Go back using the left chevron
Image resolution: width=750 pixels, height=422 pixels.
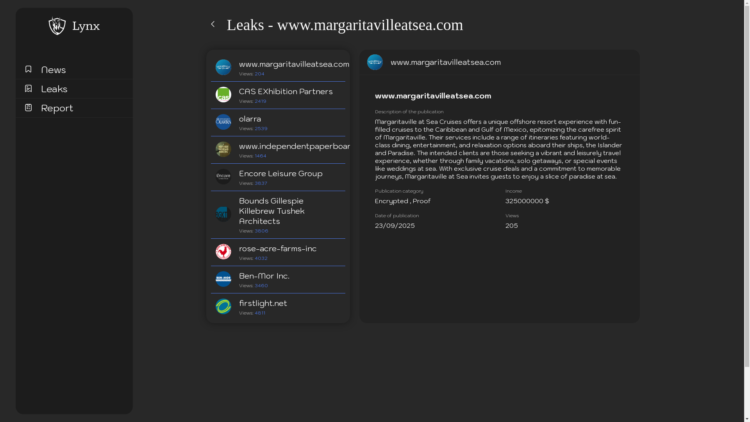point(213,24)
